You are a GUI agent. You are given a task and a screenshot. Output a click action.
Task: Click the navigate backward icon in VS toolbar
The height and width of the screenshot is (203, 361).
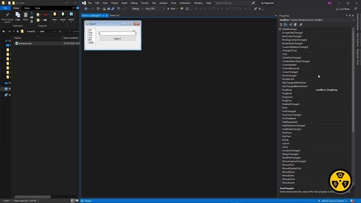pos(86,9)
